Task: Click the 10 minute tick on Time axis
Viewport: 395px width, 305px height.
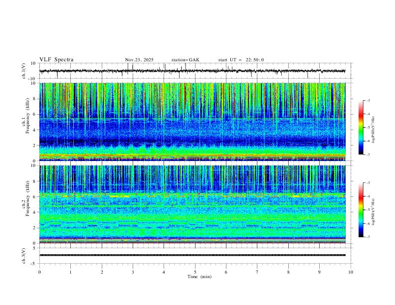Action: coord(351,272)
